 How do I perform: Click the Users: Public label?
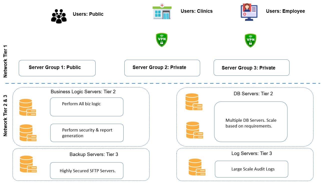(88, 14)
